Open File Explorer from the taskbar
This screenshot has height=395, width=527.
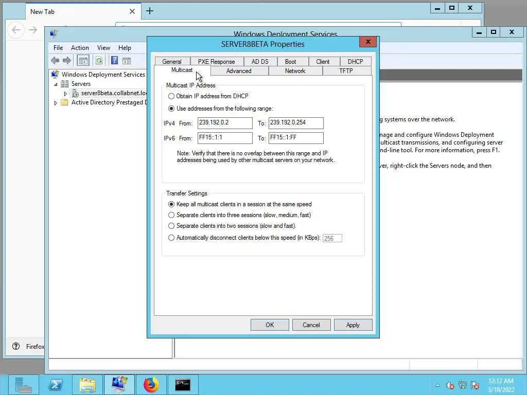(x=87, y=385)
